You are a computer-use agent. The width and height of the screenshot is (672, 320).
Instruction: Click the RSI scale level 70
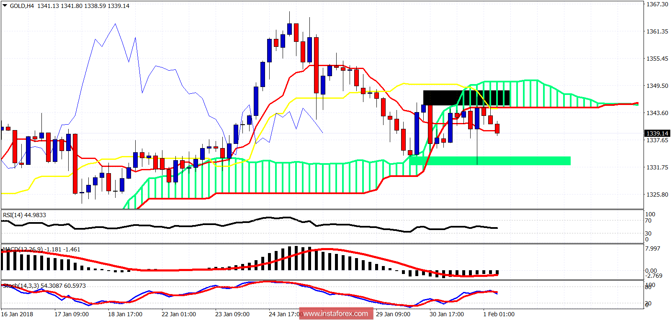[648, 220]
